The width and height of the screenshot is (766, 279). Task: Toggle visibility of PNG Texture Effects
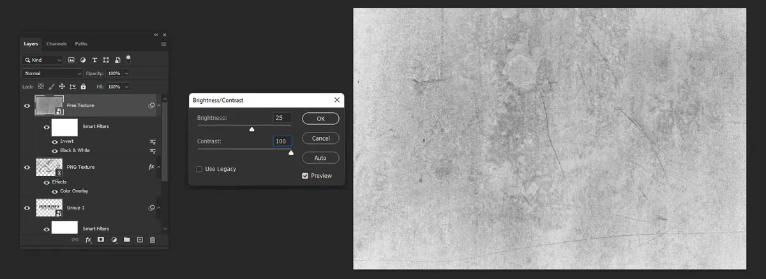pyautogui.click(x=46, y=182)
